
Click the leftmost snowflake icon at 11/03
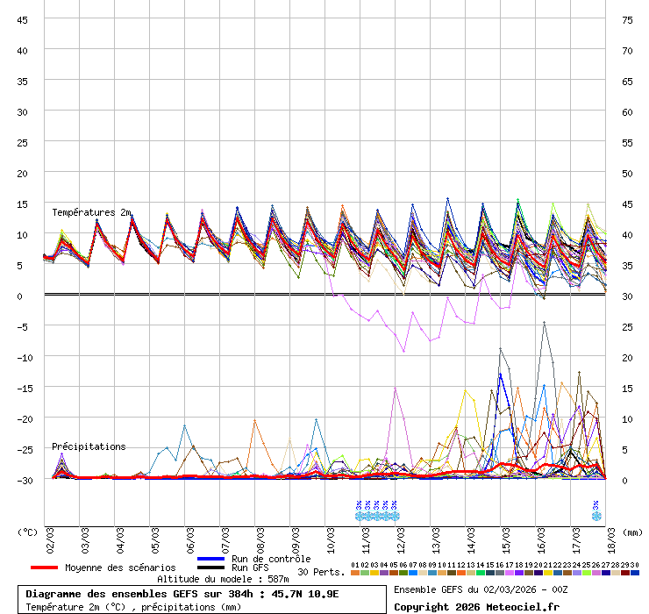coord(360,516)
